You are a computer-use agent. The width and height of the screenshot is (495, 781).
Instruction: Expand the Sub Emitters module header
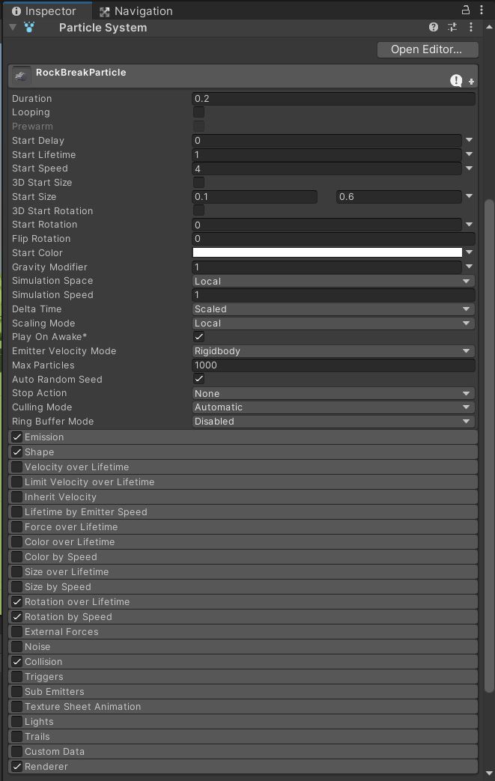click(243, 691)
